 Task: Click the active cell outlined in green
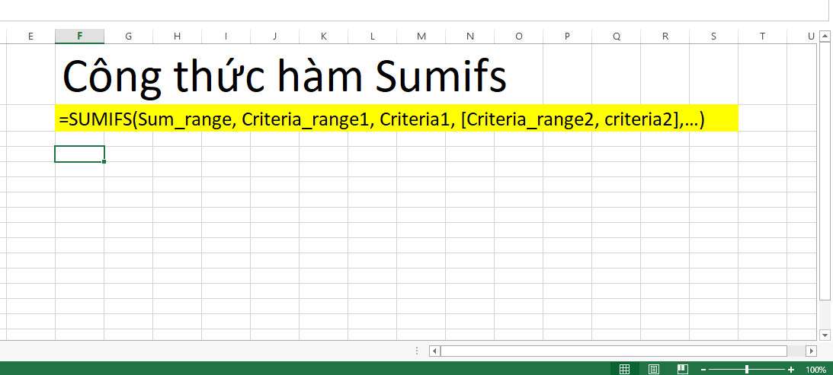[x=80, y=154]
